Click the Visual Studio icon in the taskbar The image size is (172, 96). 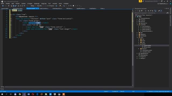tap(24, 94)
